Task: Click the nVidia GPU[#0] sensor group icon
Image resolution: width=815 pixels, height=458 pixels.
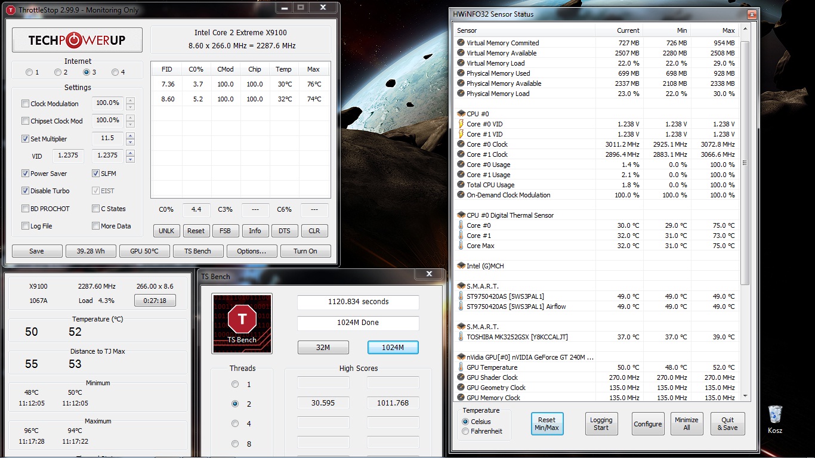Action: (461, 357)
